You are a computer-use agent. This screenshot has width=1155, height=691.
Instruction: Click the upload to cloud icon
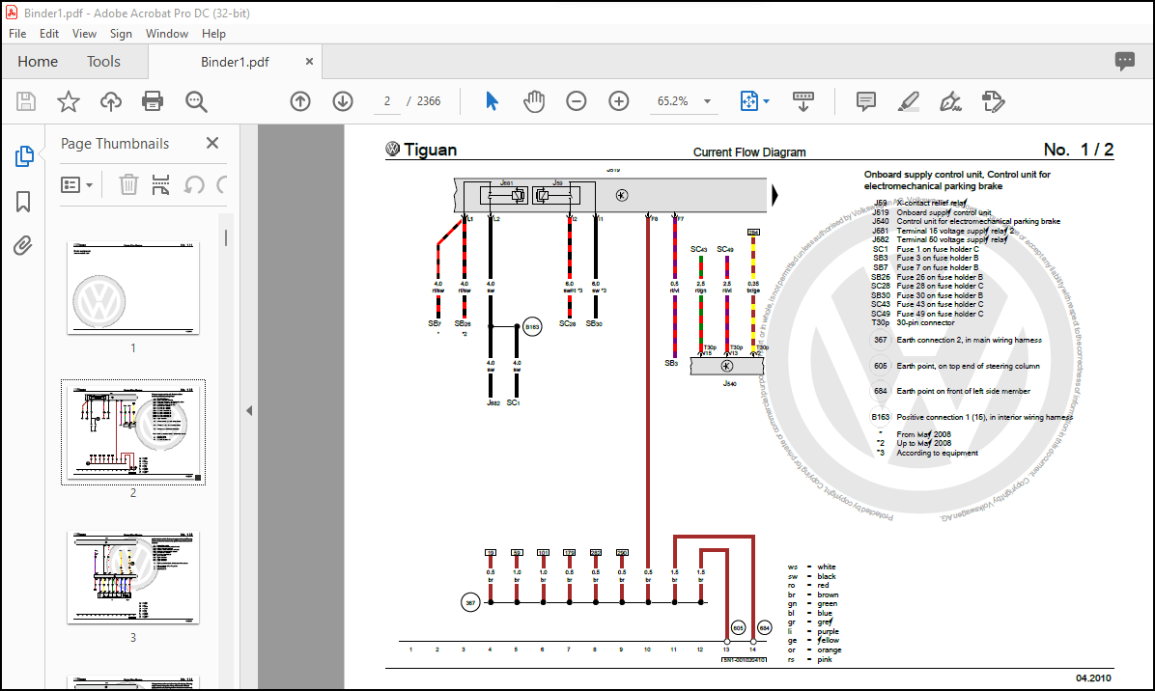(111, 101)
